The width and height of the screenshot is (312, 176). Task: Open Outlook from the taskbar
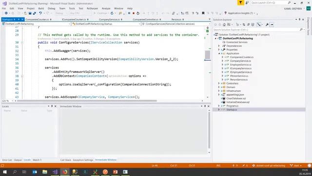35,172
